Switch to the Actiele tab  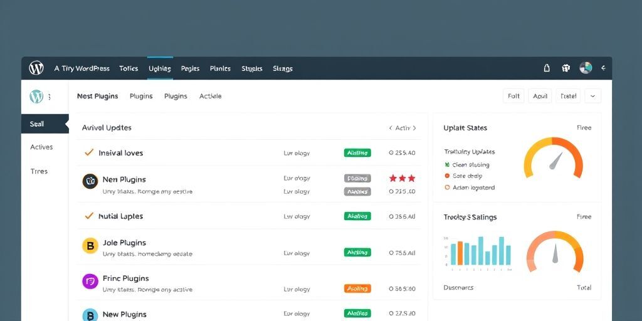(x=211, y=96)
